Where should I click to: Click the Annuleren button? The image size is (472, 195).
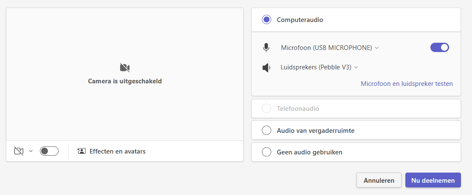pos(379,180)
